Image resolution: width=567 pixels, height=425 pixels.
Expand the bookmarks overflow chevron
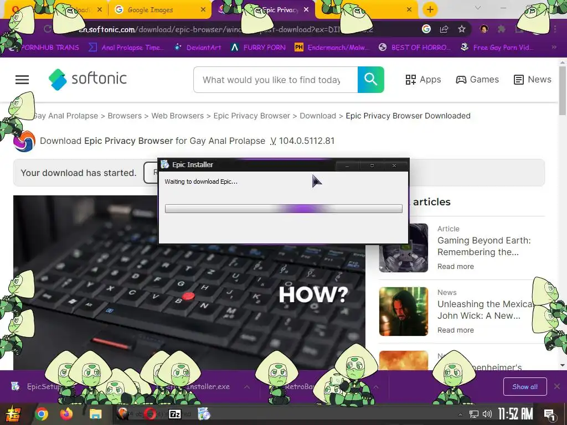tap(554, 48)
